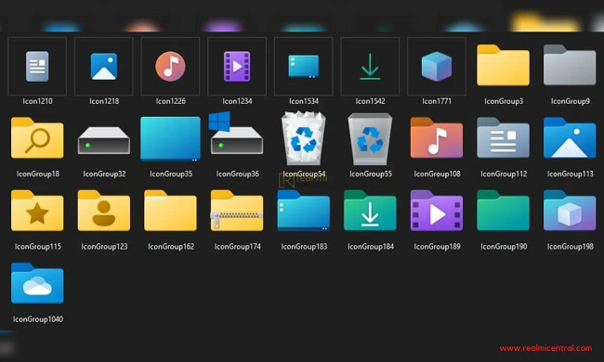Select the IconGroup113 pictures folder icon
The width and height of the screenshot is (604, 362).
[x=570, y=138]
